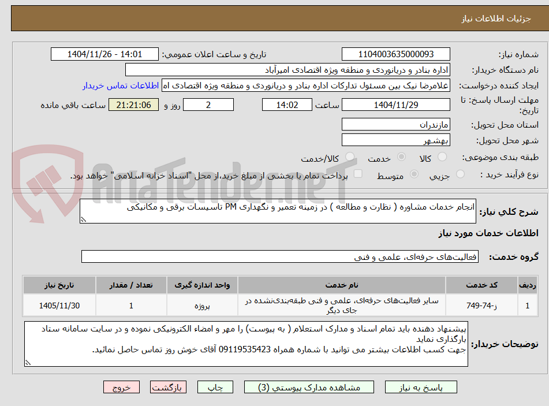Click the نوع فرآیند خرید label
The height and width of the screenshot is (406, 549).
509,174
